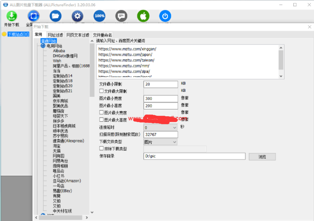Screen dimensions: 314x221
Task: Select 小红书 in the site tree
Action: [x=59, y=176]
